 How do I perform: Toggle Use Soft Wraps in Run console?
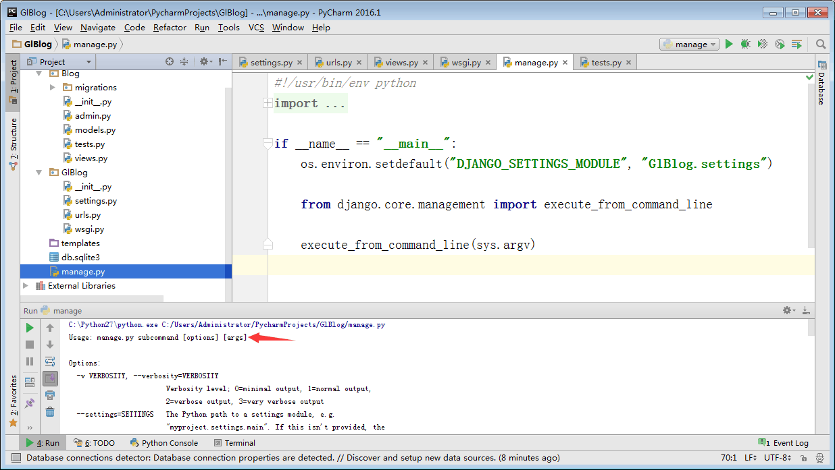[50, 361]
